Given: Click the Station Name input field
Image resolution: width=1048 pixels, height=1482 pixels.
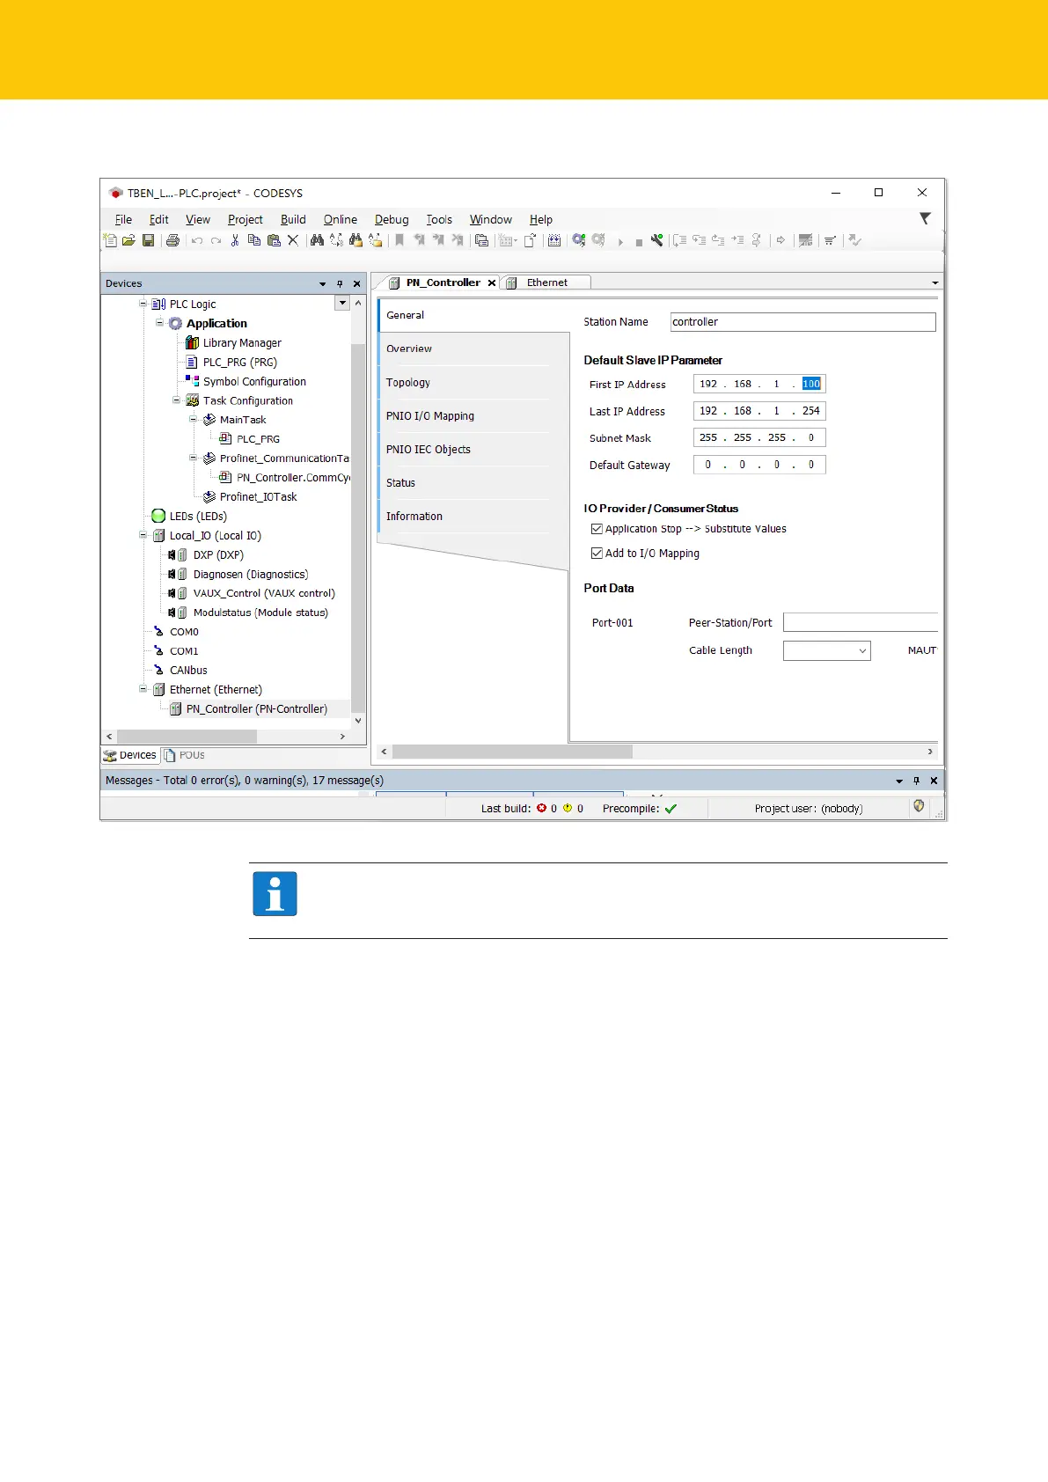Looking at the screenshot, I should coord(802,322).
